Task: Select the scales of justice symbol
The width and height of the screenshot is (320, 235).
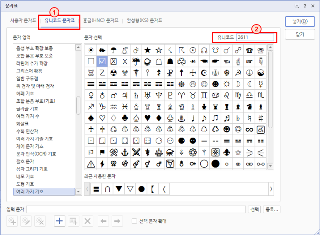Action: (159, 152)
